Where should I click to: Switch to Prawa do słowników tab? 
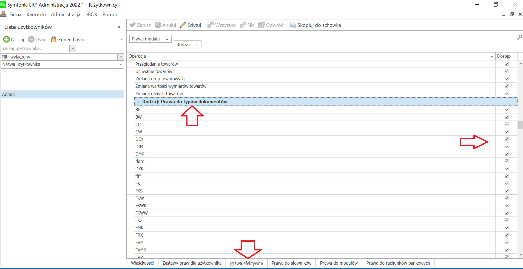click(x=291, y=263)
